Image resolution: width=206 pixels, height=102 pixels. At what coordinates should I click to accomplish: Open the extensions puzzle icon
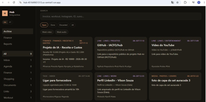(185, 2)
